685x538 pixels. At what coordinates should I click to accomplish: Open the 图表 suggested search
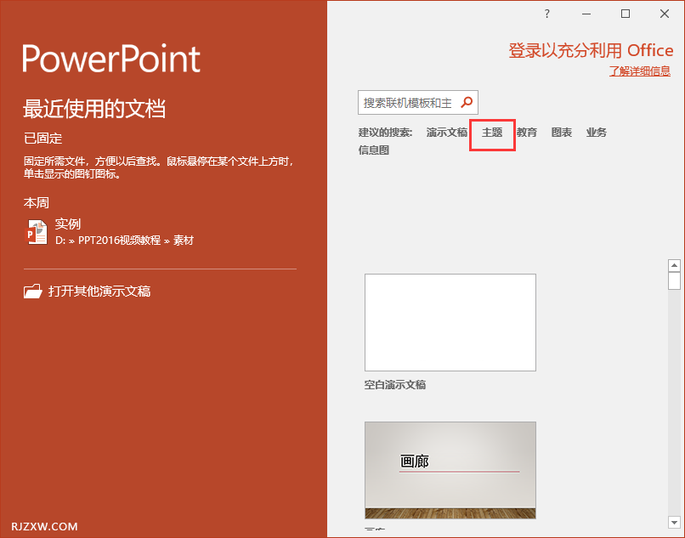[x=561, y=133]
